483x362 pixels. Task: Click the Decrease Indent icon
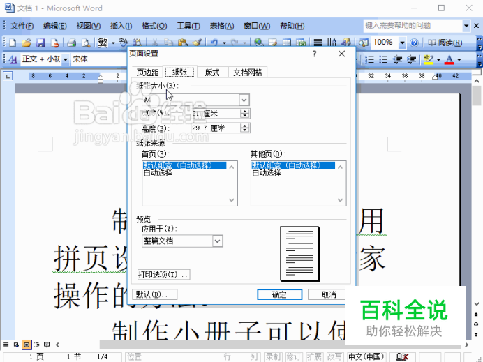point(397,59)
